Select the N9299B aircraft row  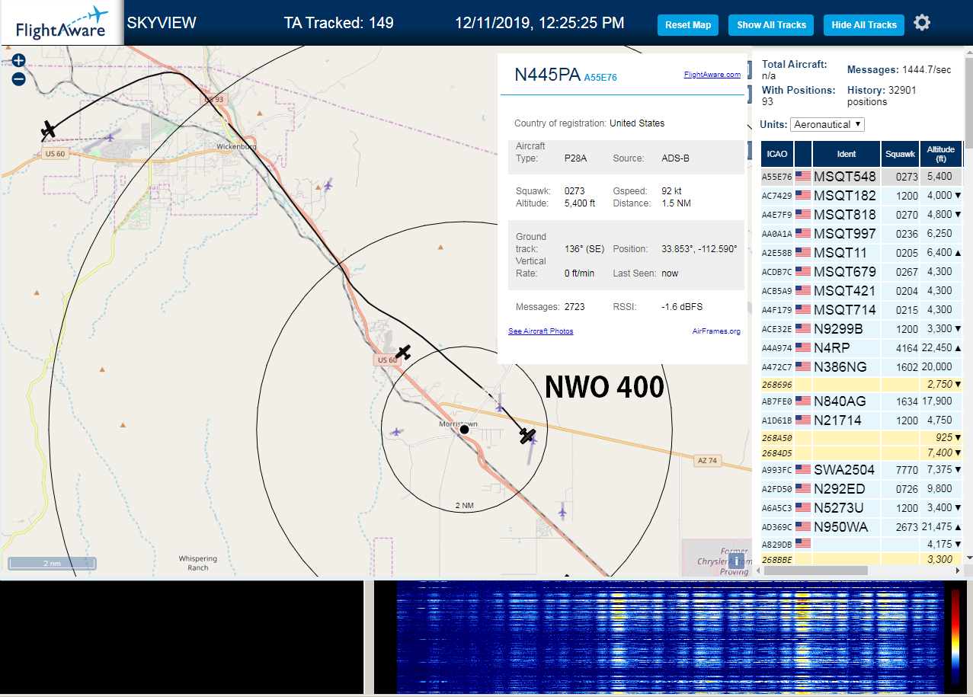[x=862, y=329]
